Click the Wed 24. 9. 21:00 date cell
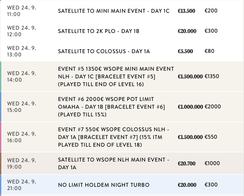 coord(21,185)
